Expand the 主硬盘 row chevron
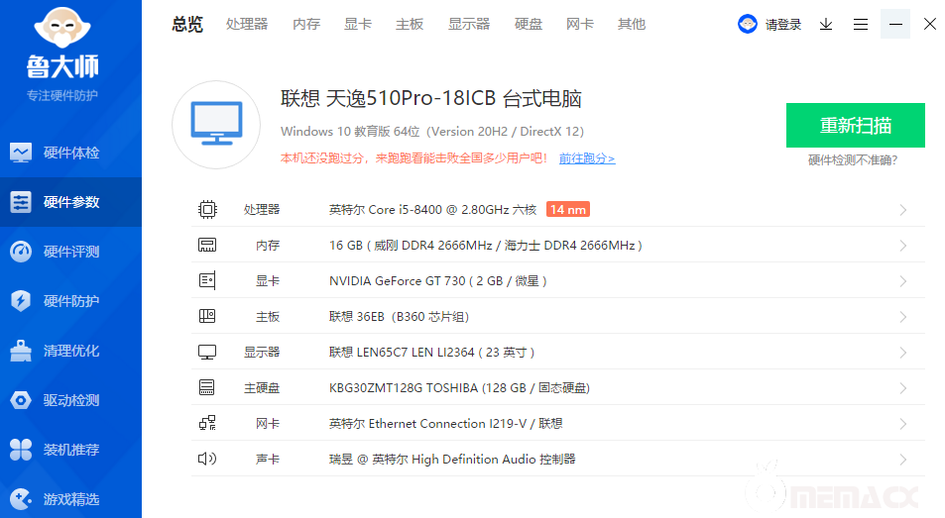Screen dimensions: 945x518 [903, 388]
